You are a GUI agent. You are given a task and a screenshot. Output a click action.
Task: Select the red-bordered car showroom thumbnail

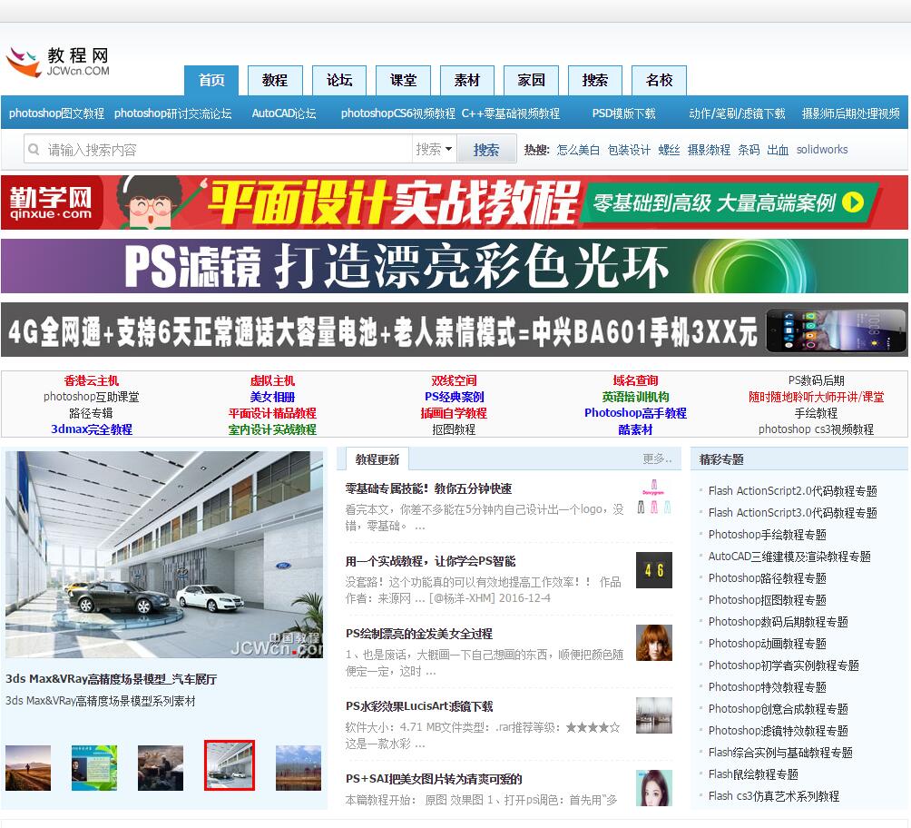[x=230, y=765]
